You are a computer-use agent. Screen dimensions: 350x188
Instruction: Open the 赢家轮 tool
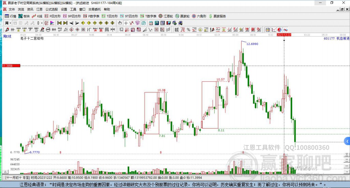pyautogui.click(x=183, y=16)
